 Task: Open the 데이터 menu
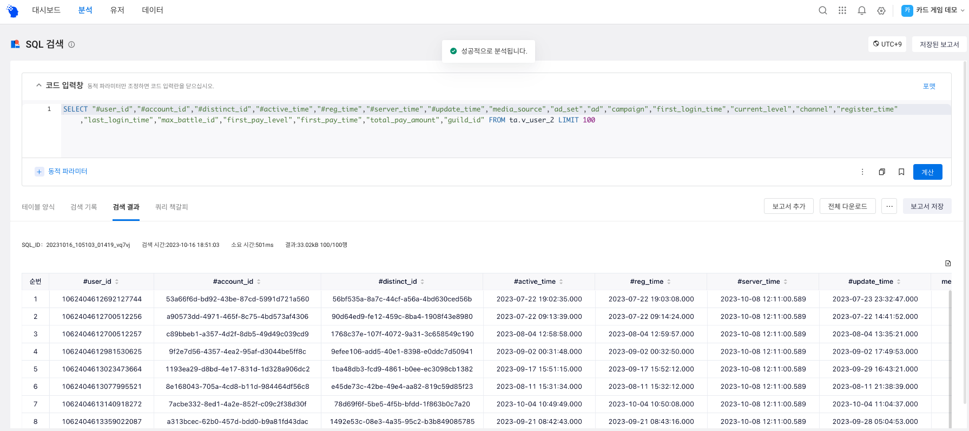click(x=153, y=10)
